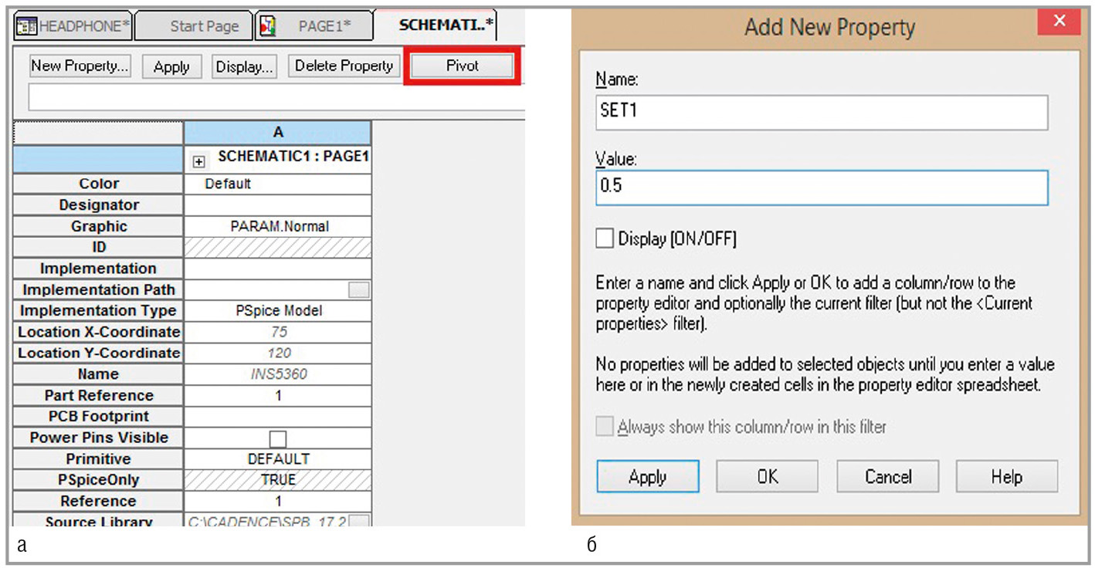
Task: Click the Pivot button
Action: (x=462, y=66)
